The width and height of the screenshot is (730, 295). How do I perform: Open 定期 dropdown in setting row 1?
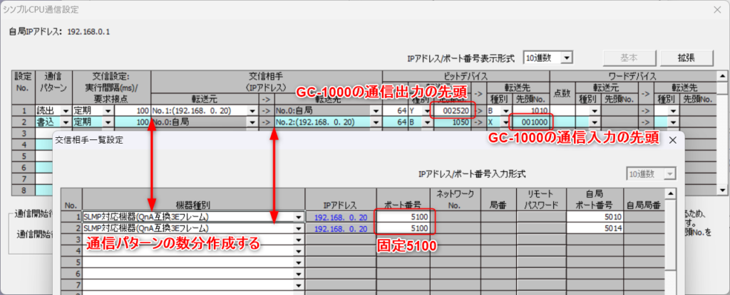(x=108, y=111)
